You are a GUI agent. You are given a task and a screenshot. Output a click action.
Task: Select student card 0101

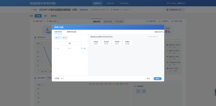96,43
